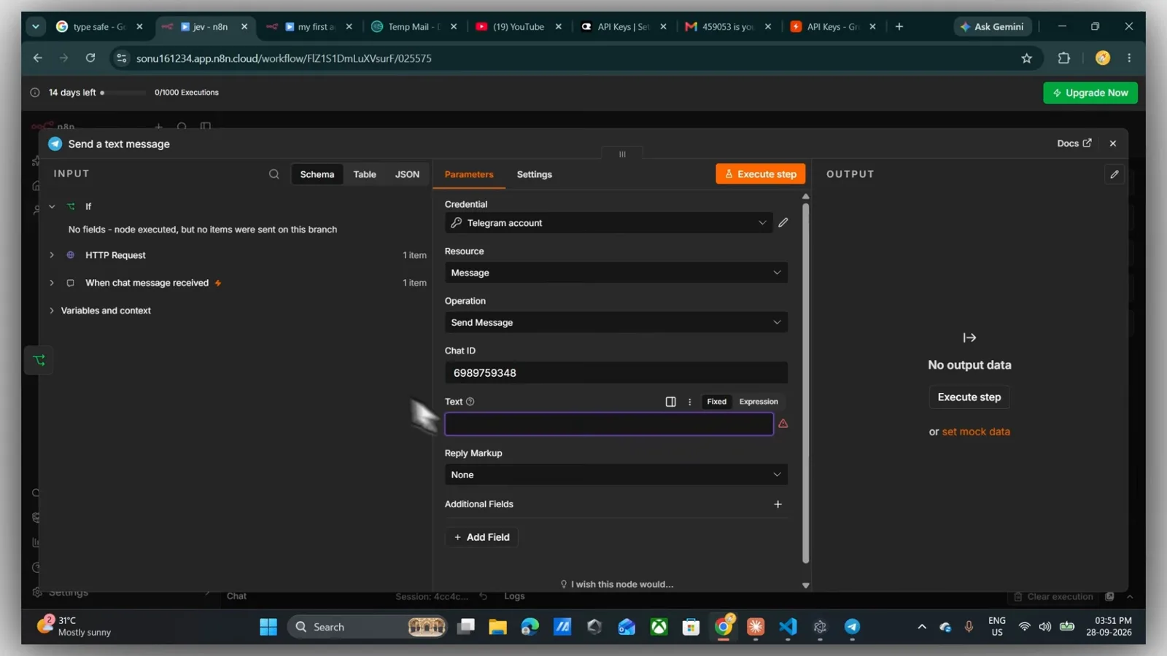The height and width of the screenshot is (656, 1167).
Task: Expand When chat message received node
Action: (x=52, y=283)
